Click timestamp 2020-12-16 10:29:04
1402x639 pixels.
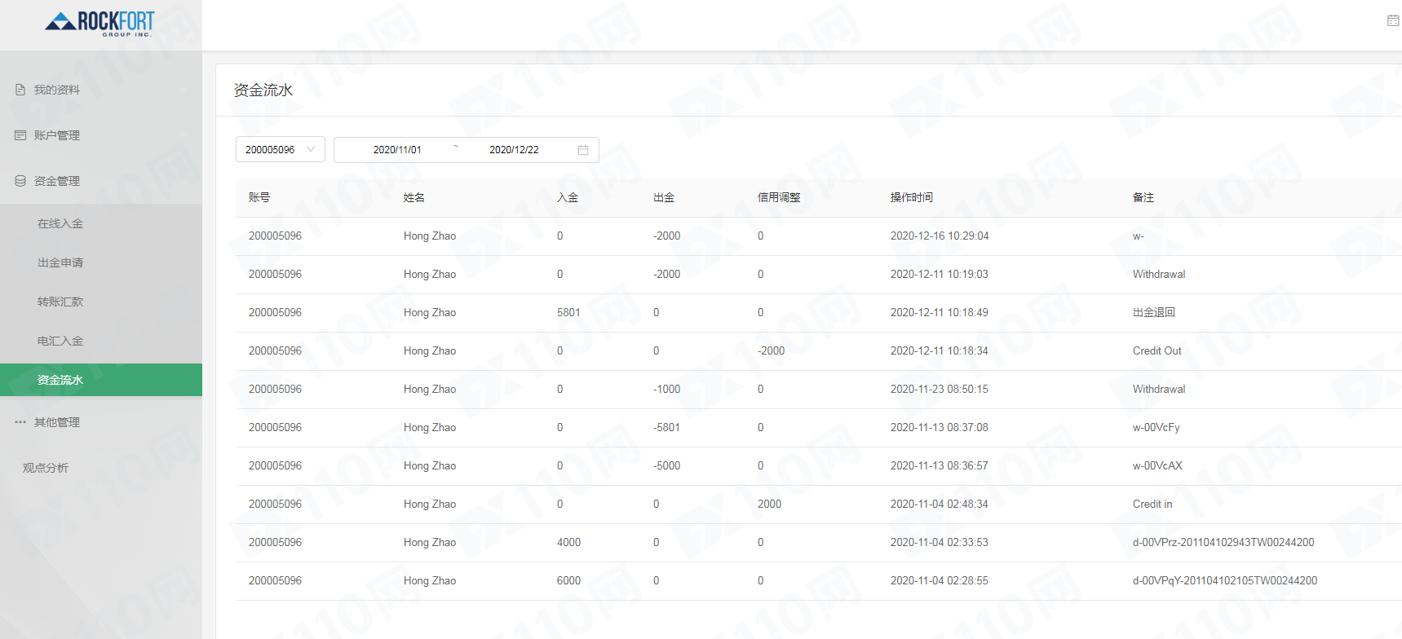click(940, 236)
